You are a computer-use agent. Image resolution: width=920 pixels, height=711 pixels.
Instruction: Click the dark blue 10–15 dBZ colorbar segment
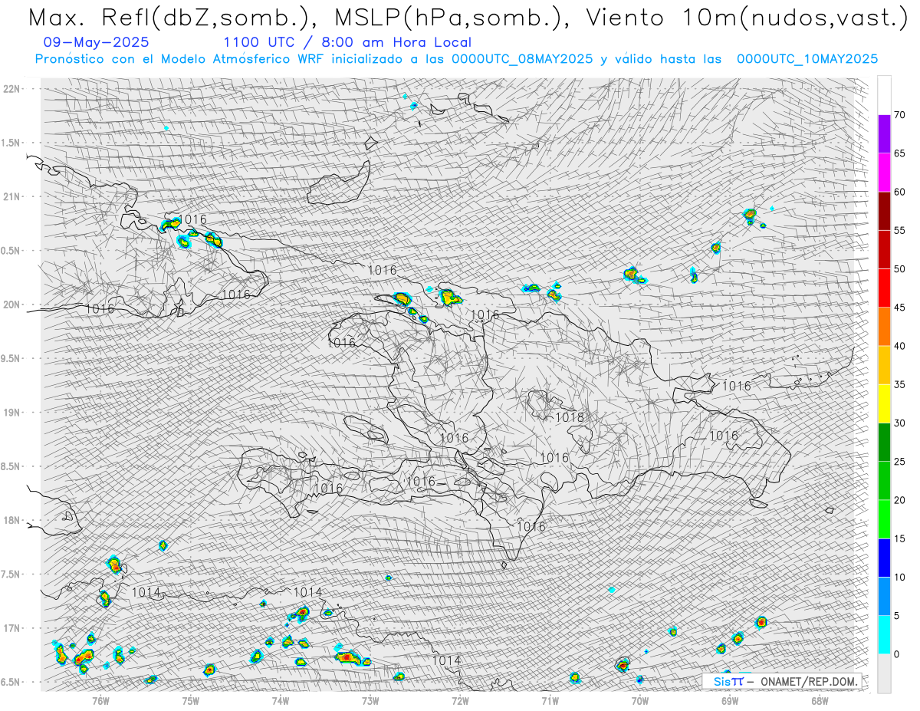tap(884, 558)
